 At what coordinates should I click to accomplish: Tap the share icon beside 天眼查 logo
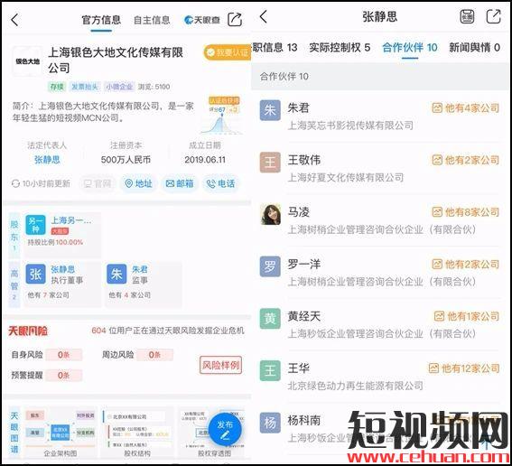(x=235, y=19)
